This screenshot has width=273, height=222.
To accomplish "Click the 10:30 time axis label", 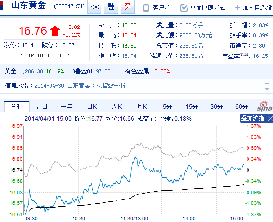I will coord(79,219).
